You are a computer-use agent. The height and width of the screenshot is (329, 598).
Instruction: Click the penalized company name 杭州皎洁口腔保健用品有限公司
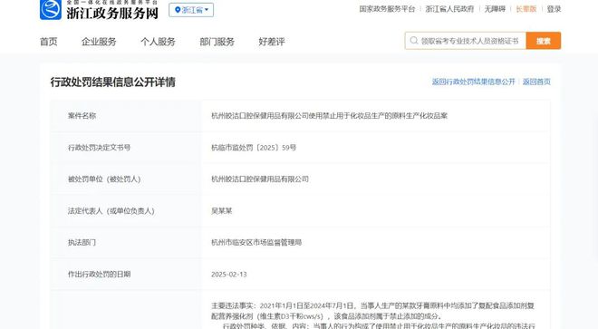260,179
